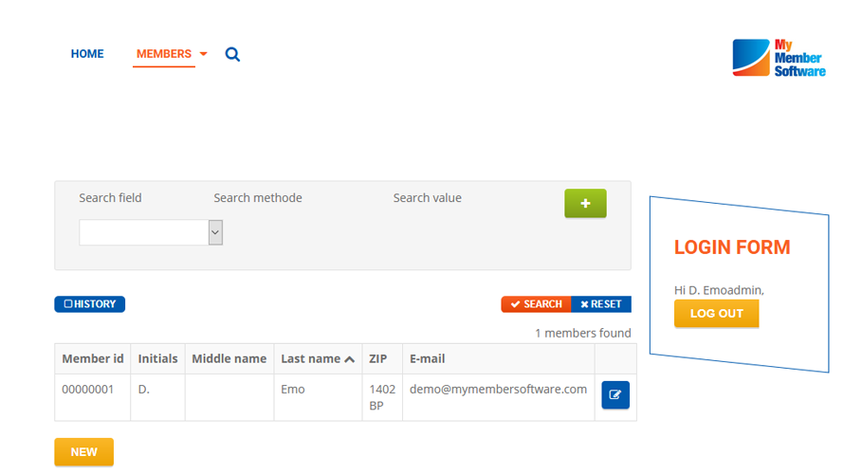Click the Member id column header

pyautogui.click(x=93, y=358)
